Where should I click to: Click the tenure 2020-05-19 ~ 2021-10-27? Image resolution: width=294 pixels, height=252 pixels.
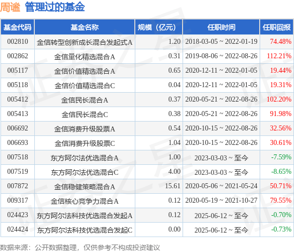[x=221, y=201]
